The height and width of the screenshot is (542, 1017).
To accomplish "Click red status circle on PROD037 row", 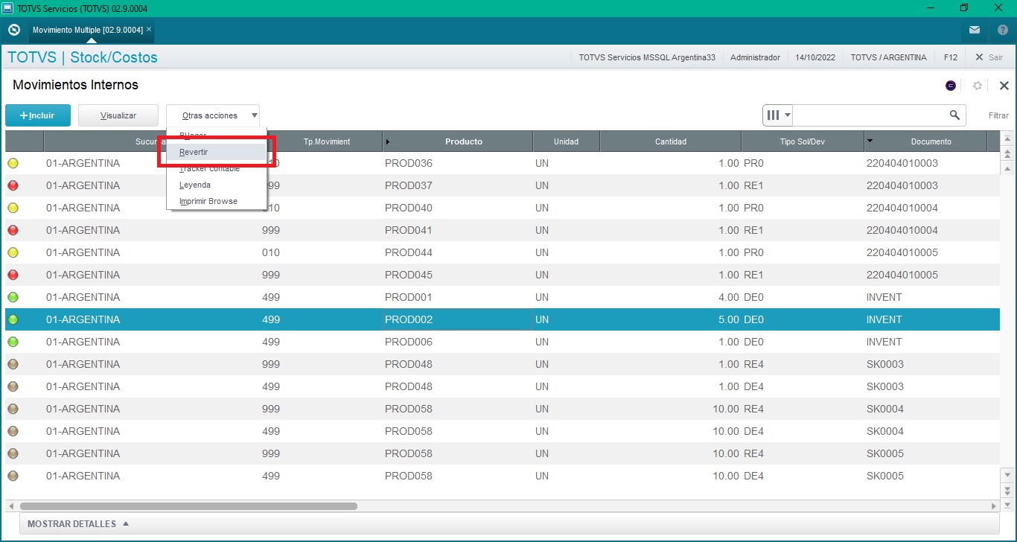I will pos(13,185).
